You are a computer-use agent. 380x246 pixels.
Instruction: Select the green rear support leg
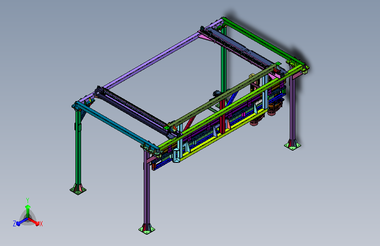point(224,60)
